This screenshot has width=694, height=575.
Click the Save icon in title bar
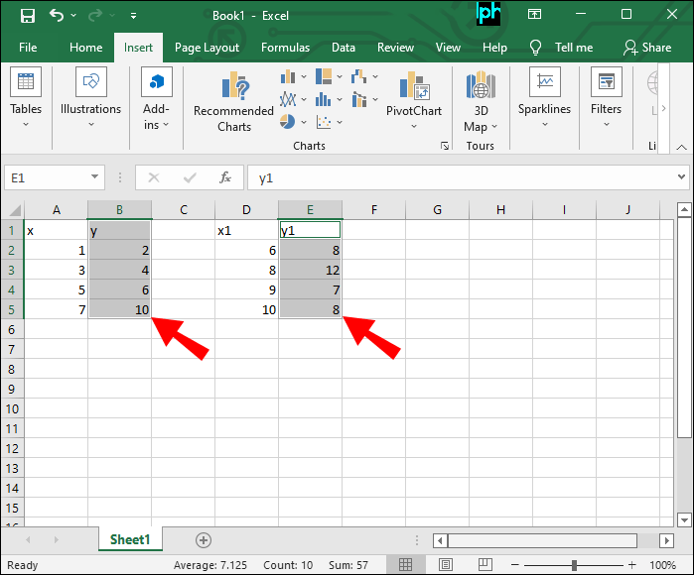(27, 16)
